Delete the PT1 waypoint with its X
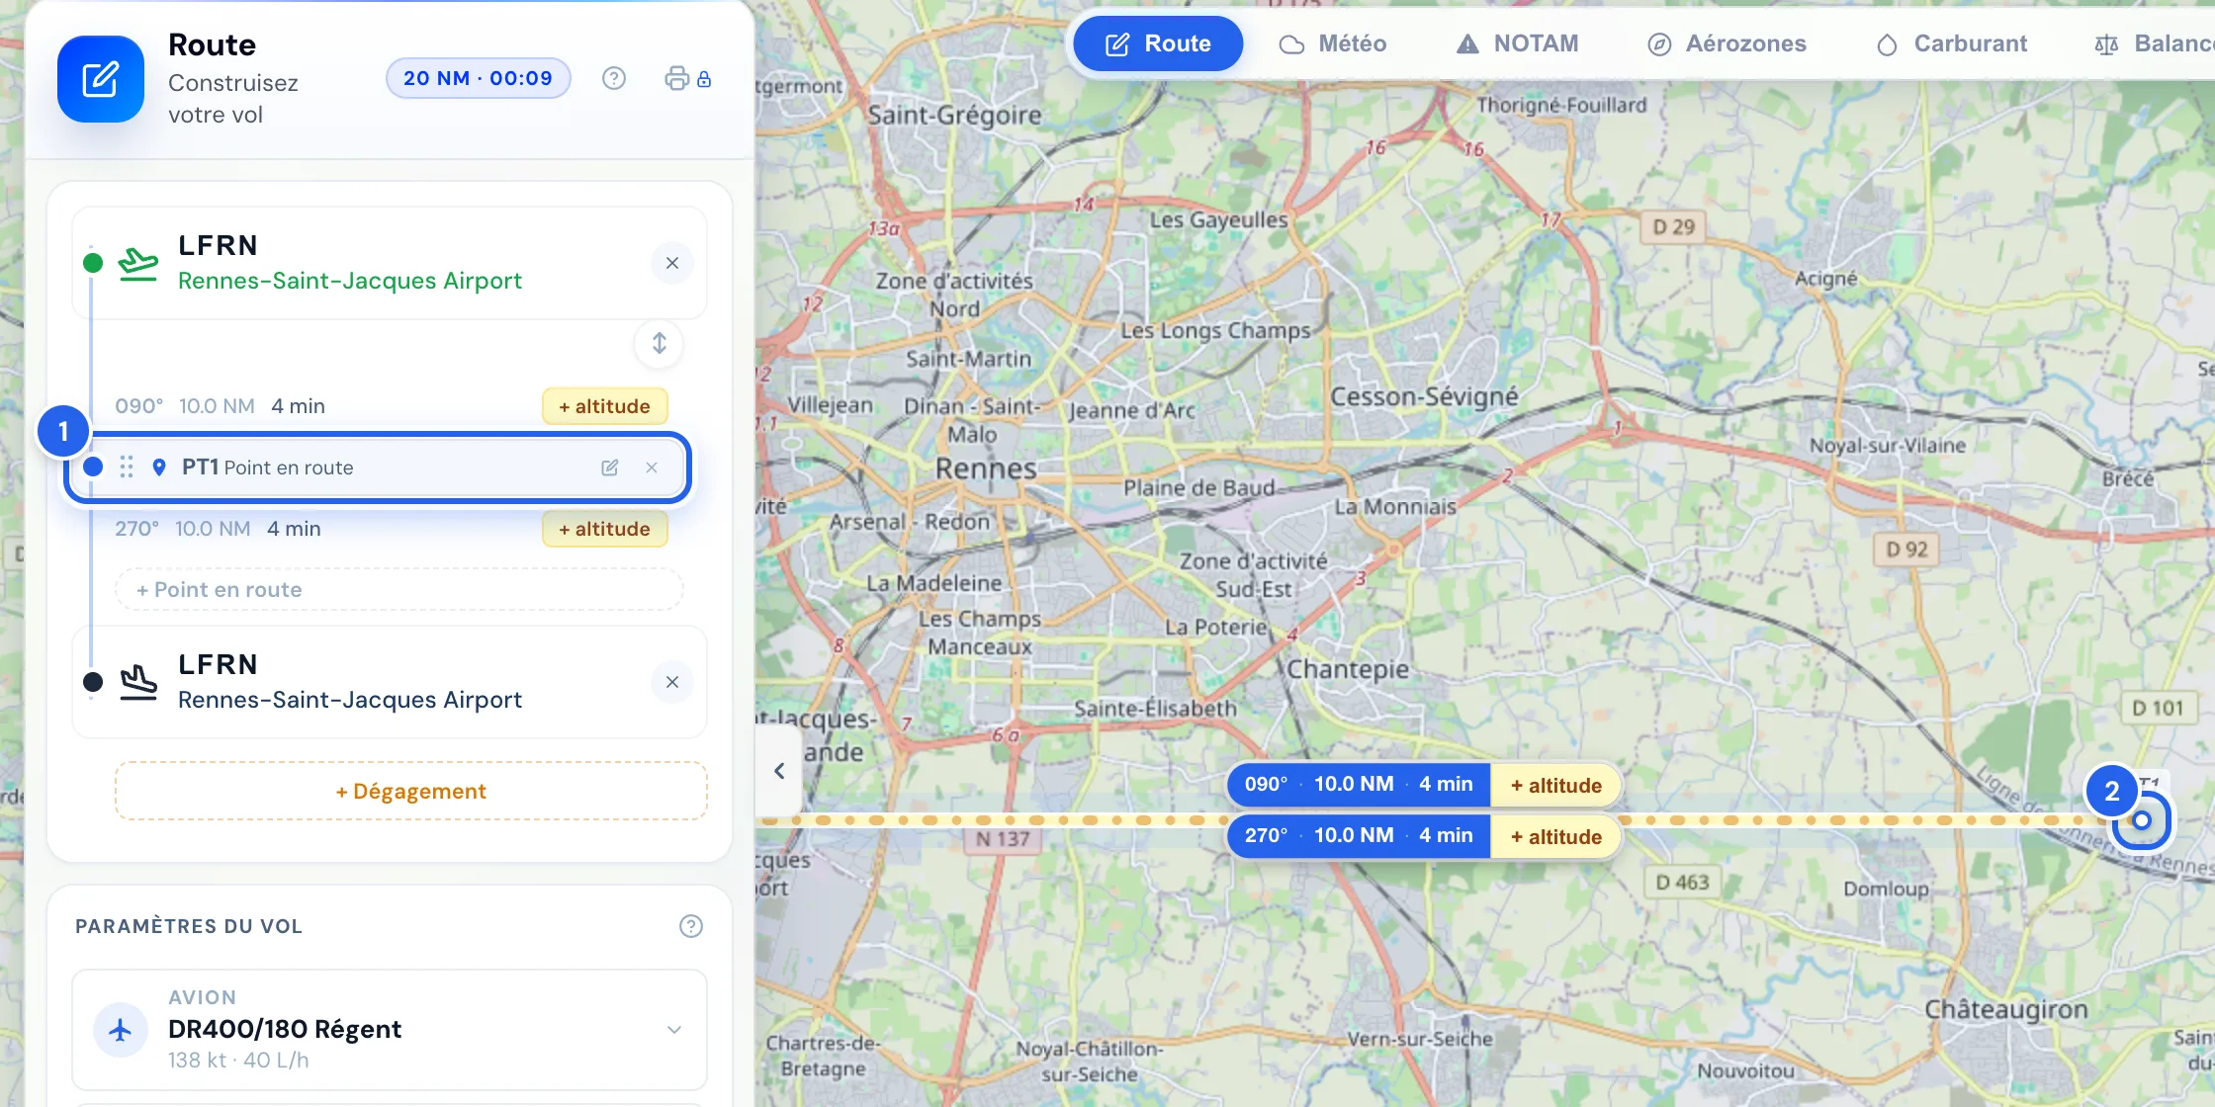The height and width of the screenshot is (1107, 2215). point(652,468)
